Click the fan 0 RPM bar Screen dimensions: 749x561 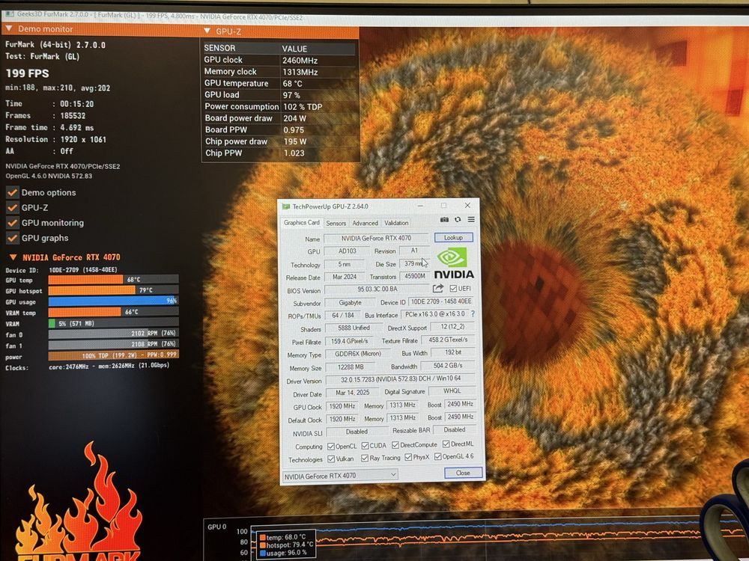tap(114, 334)
